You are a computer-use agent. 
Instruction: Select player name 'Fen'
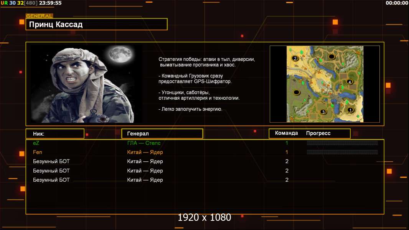(38, 152)
